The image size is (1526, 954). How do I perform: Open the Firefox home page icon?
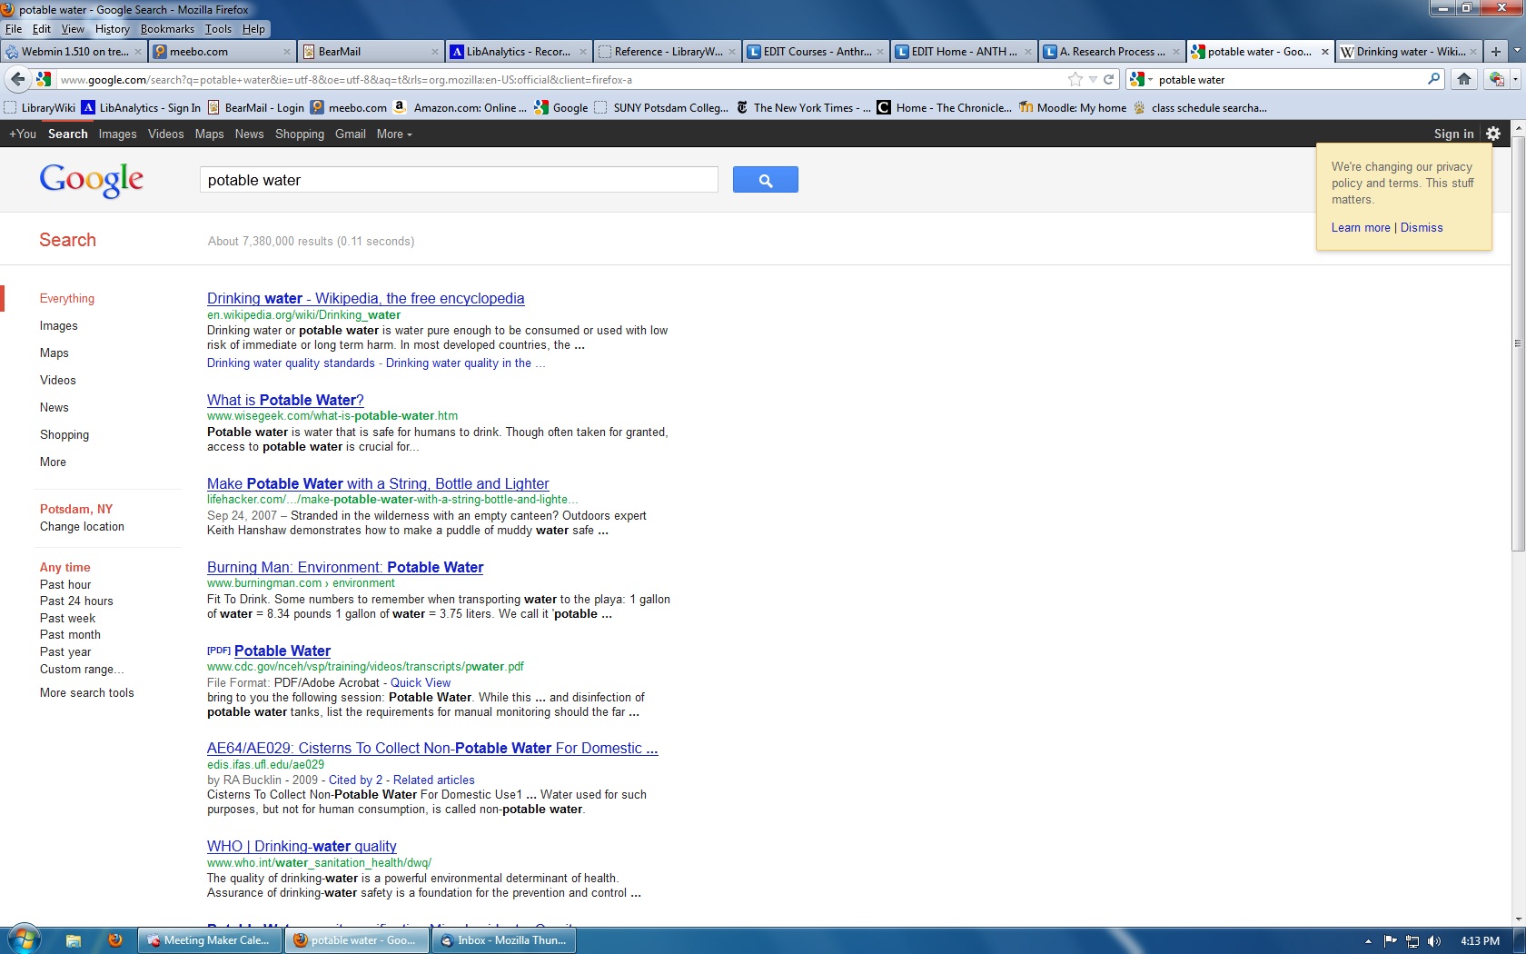[1464, 79]
